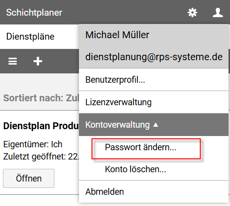Add a new plan with plus icon

(38, 61)
